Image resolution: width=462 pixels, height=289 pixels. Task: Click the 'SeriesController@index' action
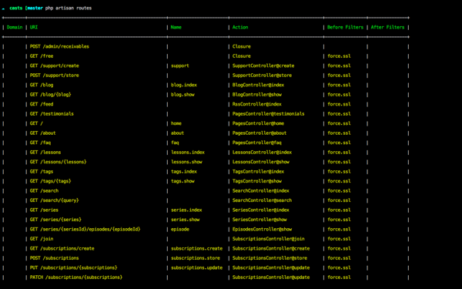(261, 210)
